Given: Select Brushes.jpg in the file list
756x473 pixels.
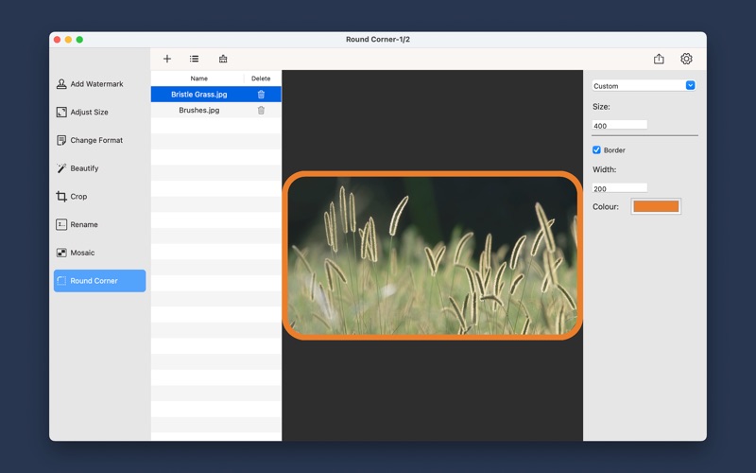Looking at the screenshot, I should click(198, 111).
